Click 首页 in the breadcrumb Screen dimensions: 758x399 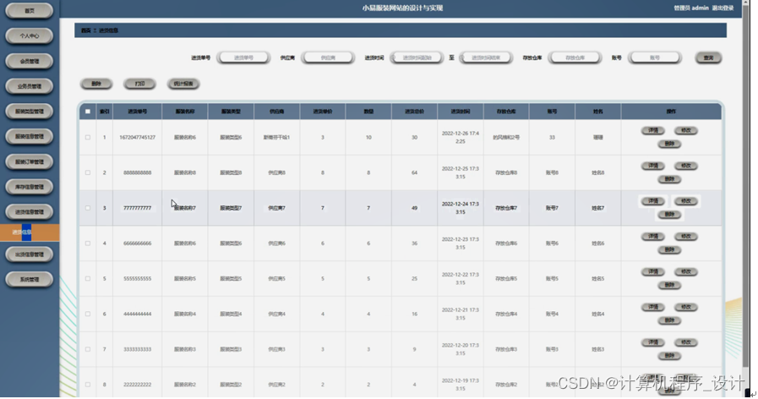[x=86, y=30]
